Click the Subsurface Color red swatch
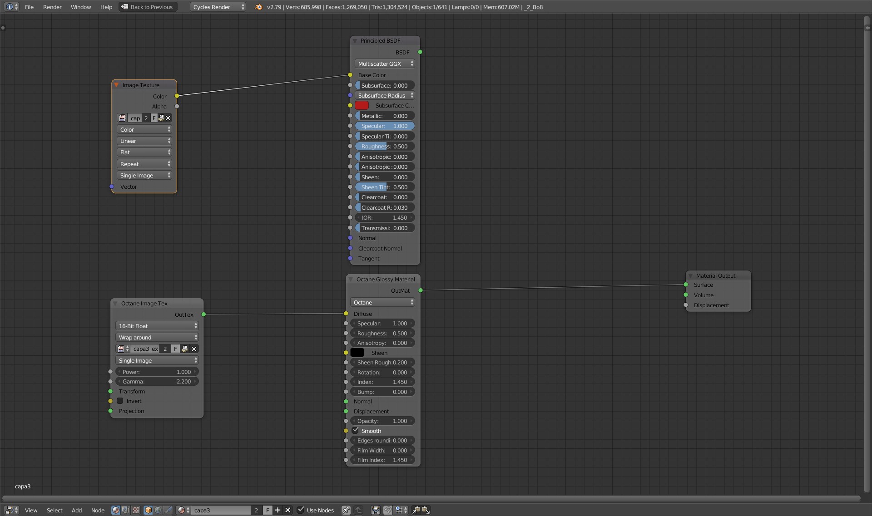The height and width of the screenshot is (516, 872). [362, 105]
